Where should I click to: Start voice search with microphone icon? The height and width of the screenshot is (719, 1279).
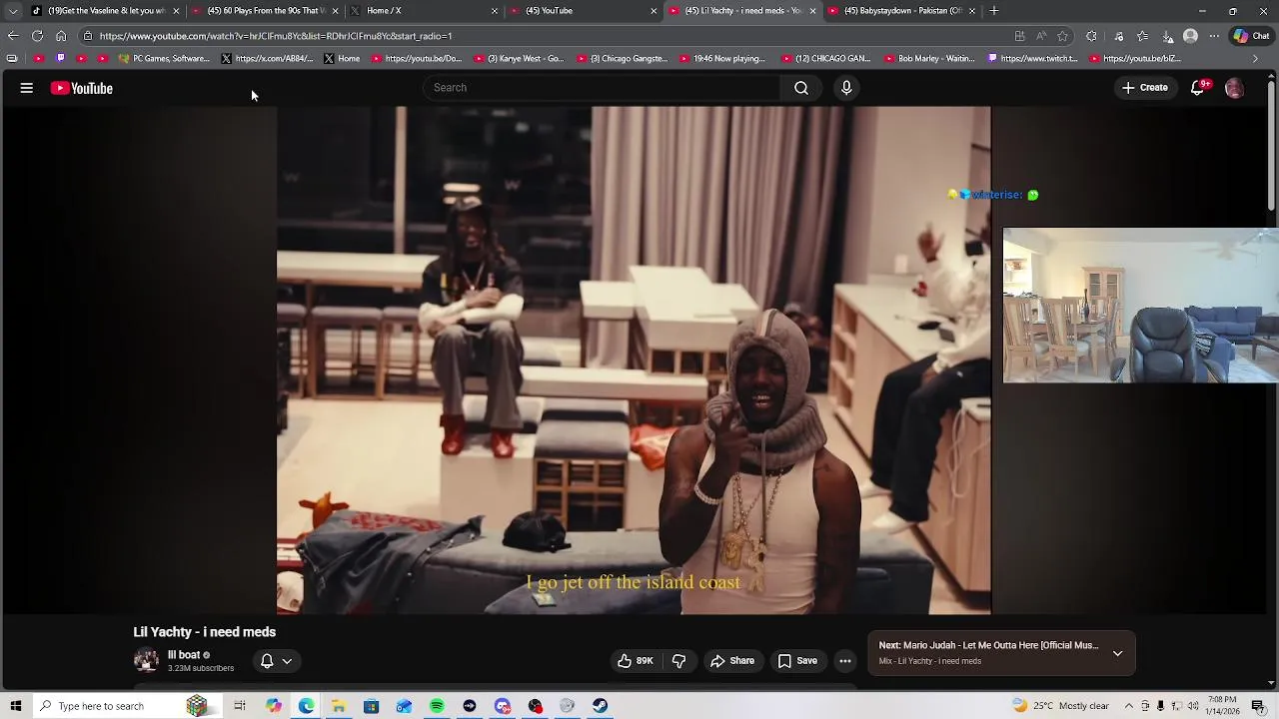(x=846, y=88)
